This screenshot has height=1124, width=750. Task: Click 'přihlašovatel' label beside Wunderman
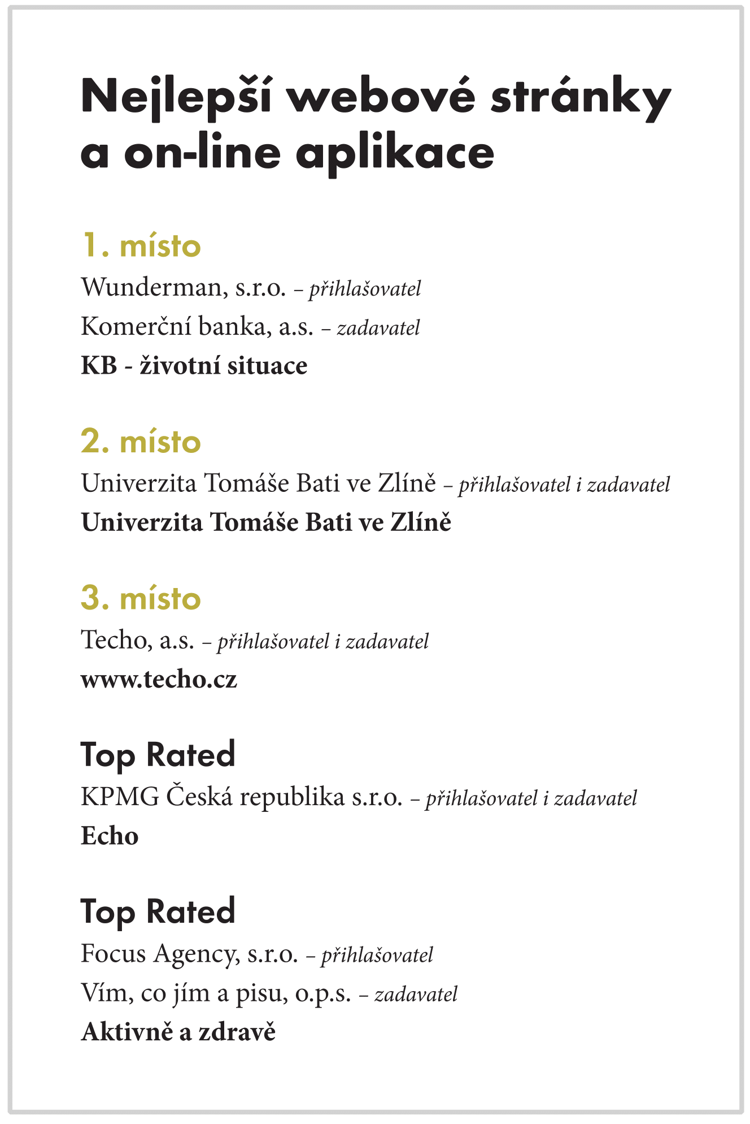click(x=365, y=289)
